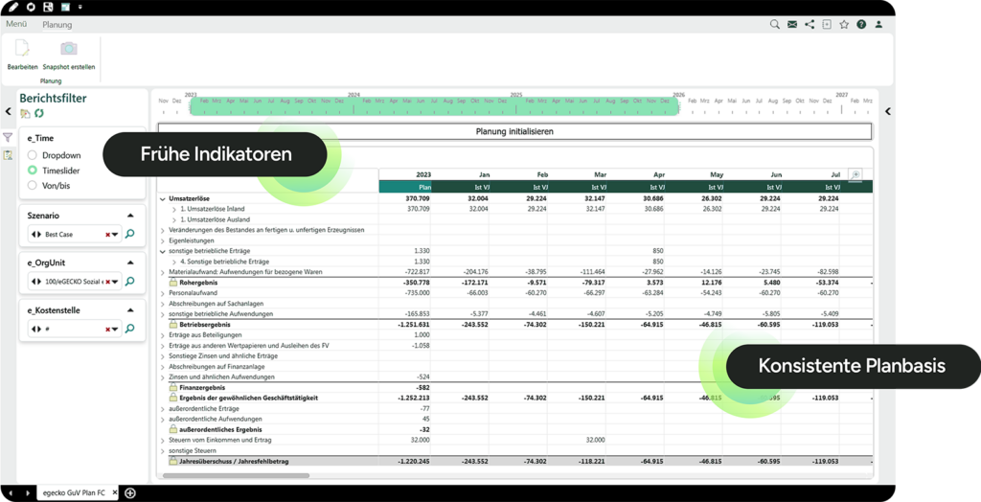Select the Von/bis radio option
Image resolution: width=981 pixels, height=502 pixels.
(33, 186)
